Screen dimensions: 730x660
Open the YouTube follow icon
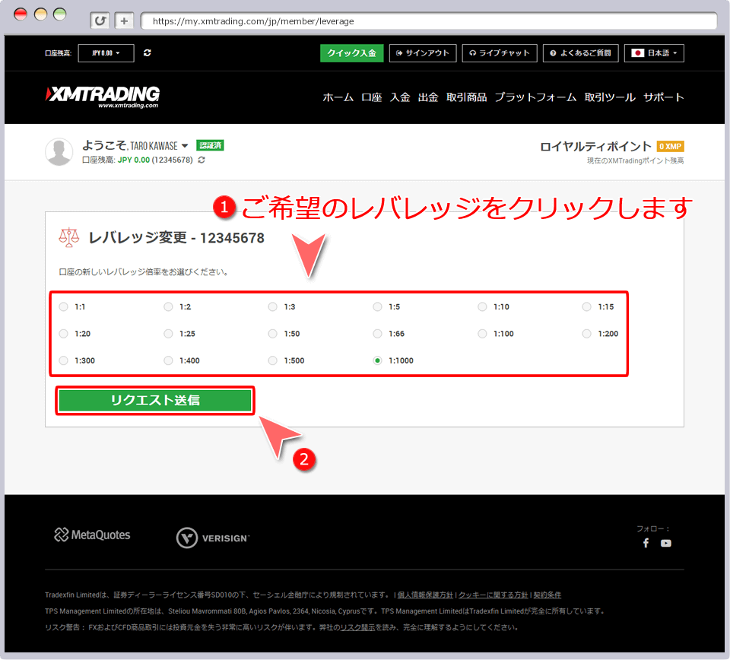(666, 543)
